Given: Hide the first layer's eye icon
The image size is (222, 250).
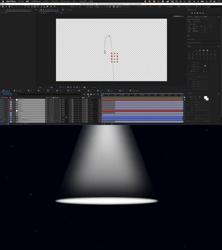Looking at the screenshot, I should pyautogui.click(x=2, y=100).
